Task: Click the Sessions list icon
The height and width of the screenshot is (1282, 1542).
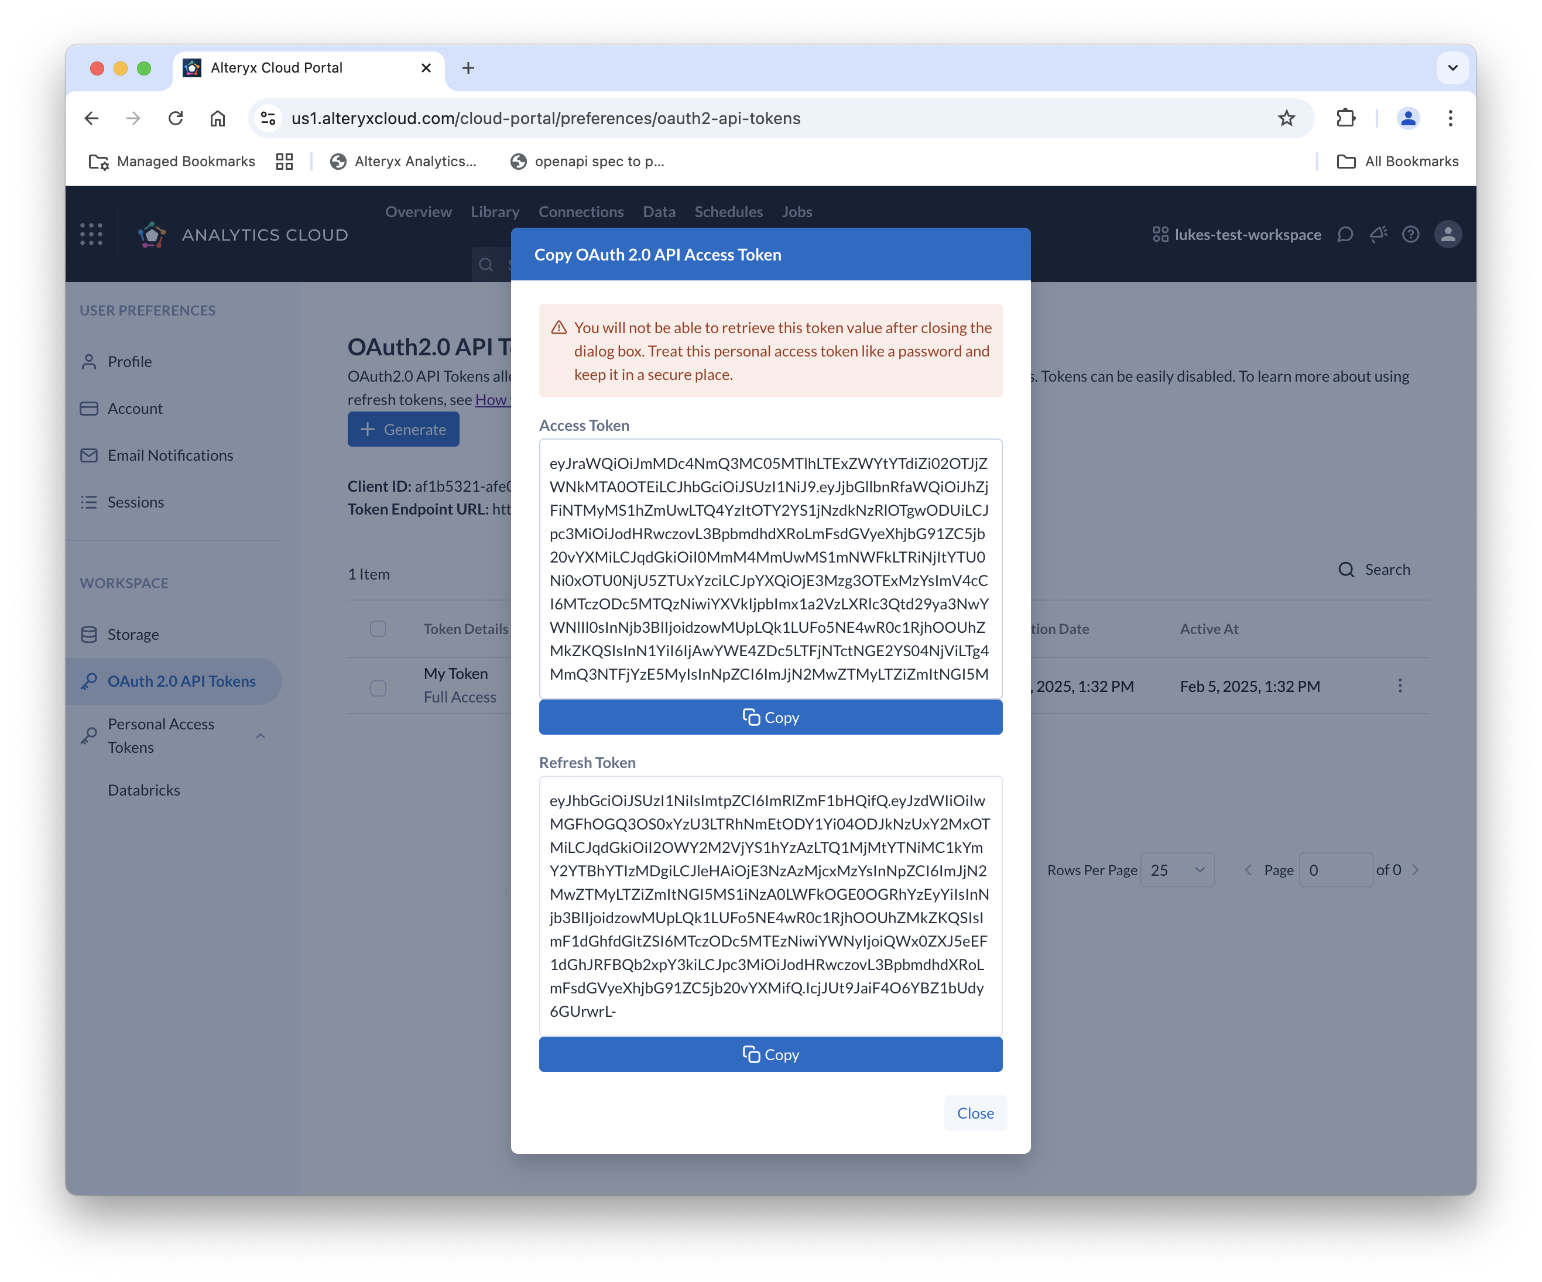Action: [x=89, y=502]
